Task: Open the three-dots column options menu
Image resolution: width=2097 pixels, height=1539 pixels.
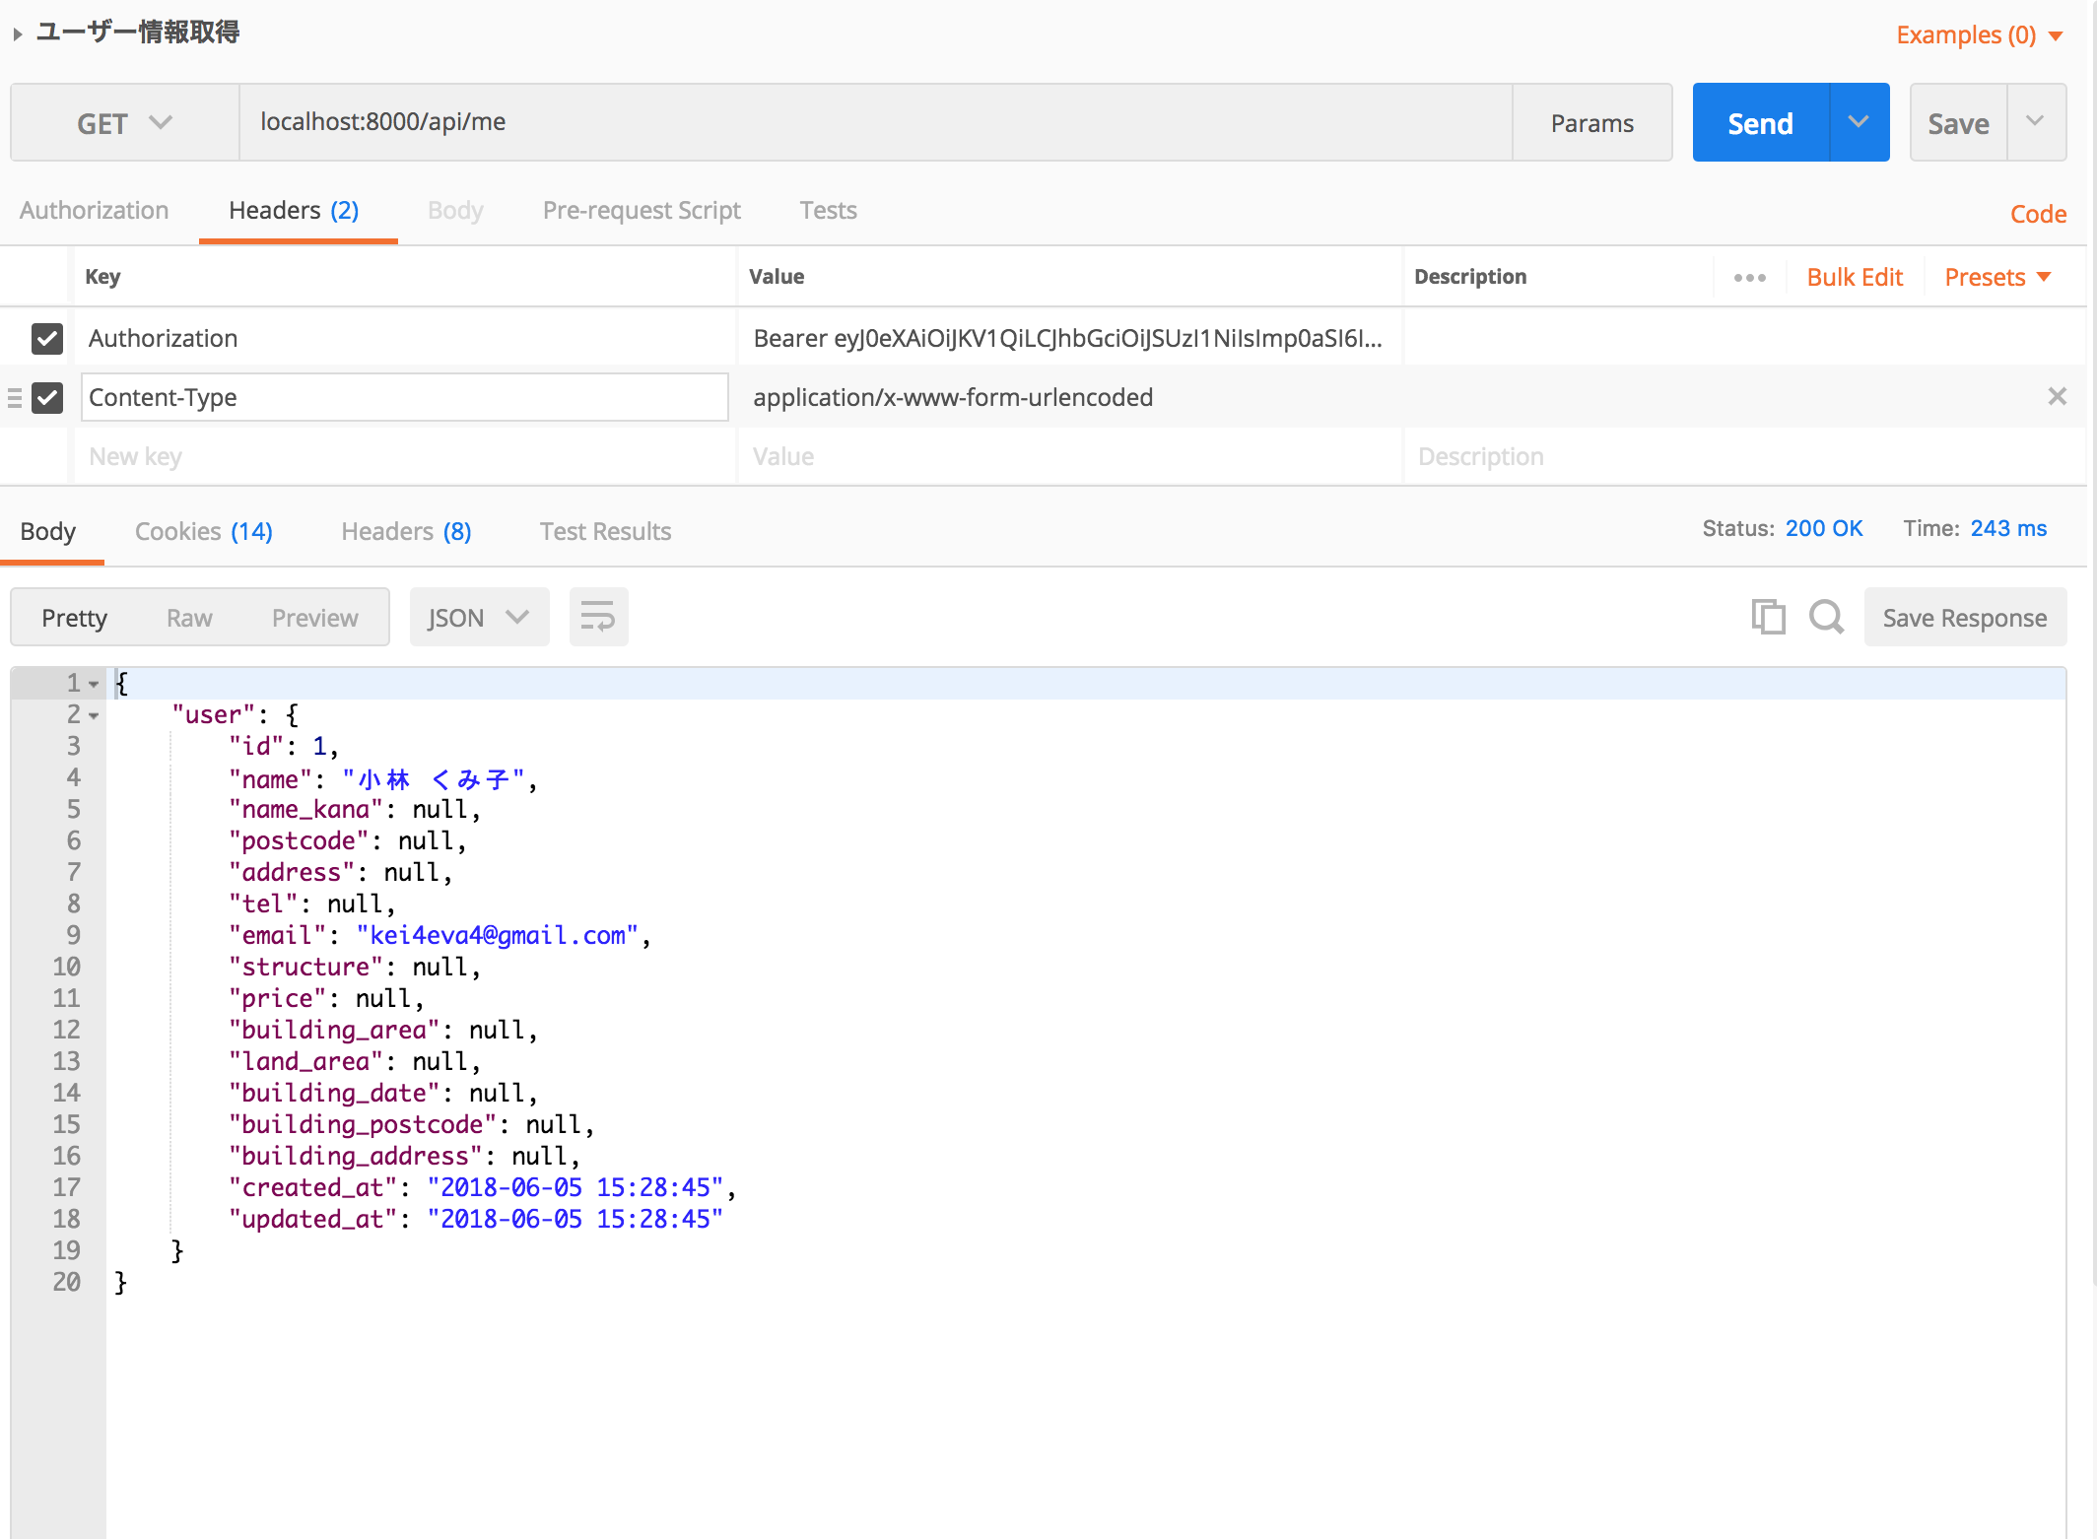Action: (x=1749, y=277)
